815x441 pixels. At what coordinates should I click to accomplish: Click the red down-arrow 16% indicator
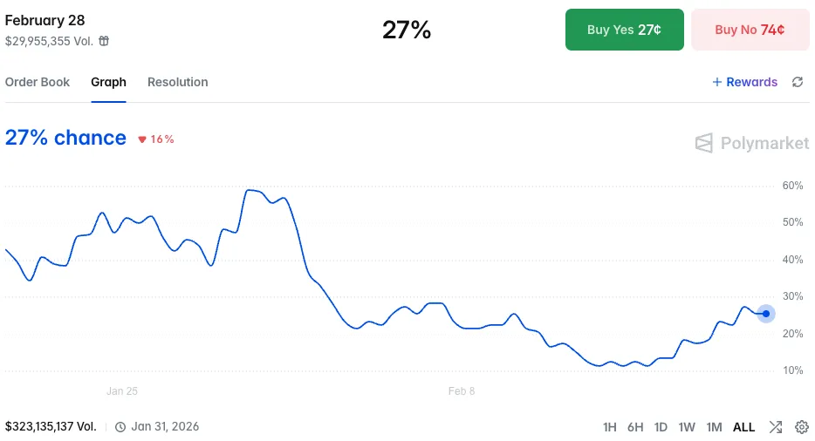[x=156, y=139]
